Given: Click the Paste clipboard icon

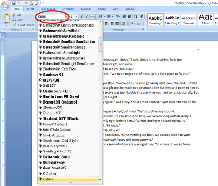Looking at the screenshot, I should [x=7, y=17].
